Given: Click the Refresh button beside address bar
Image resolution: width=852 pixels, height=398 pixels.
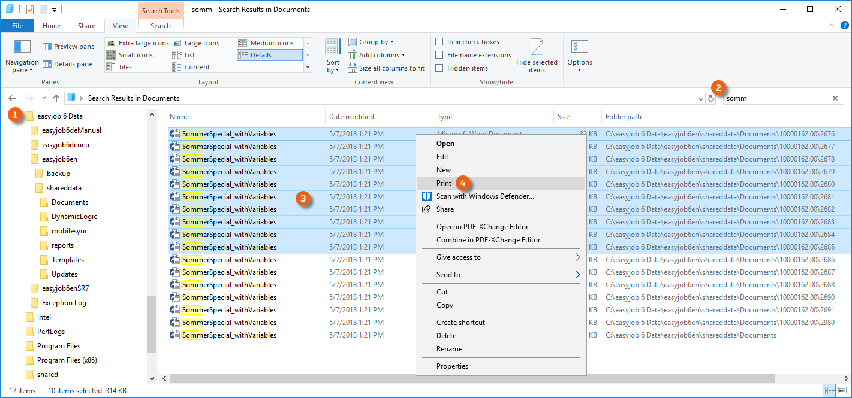Looking at the screenshot, I should 711,98.
